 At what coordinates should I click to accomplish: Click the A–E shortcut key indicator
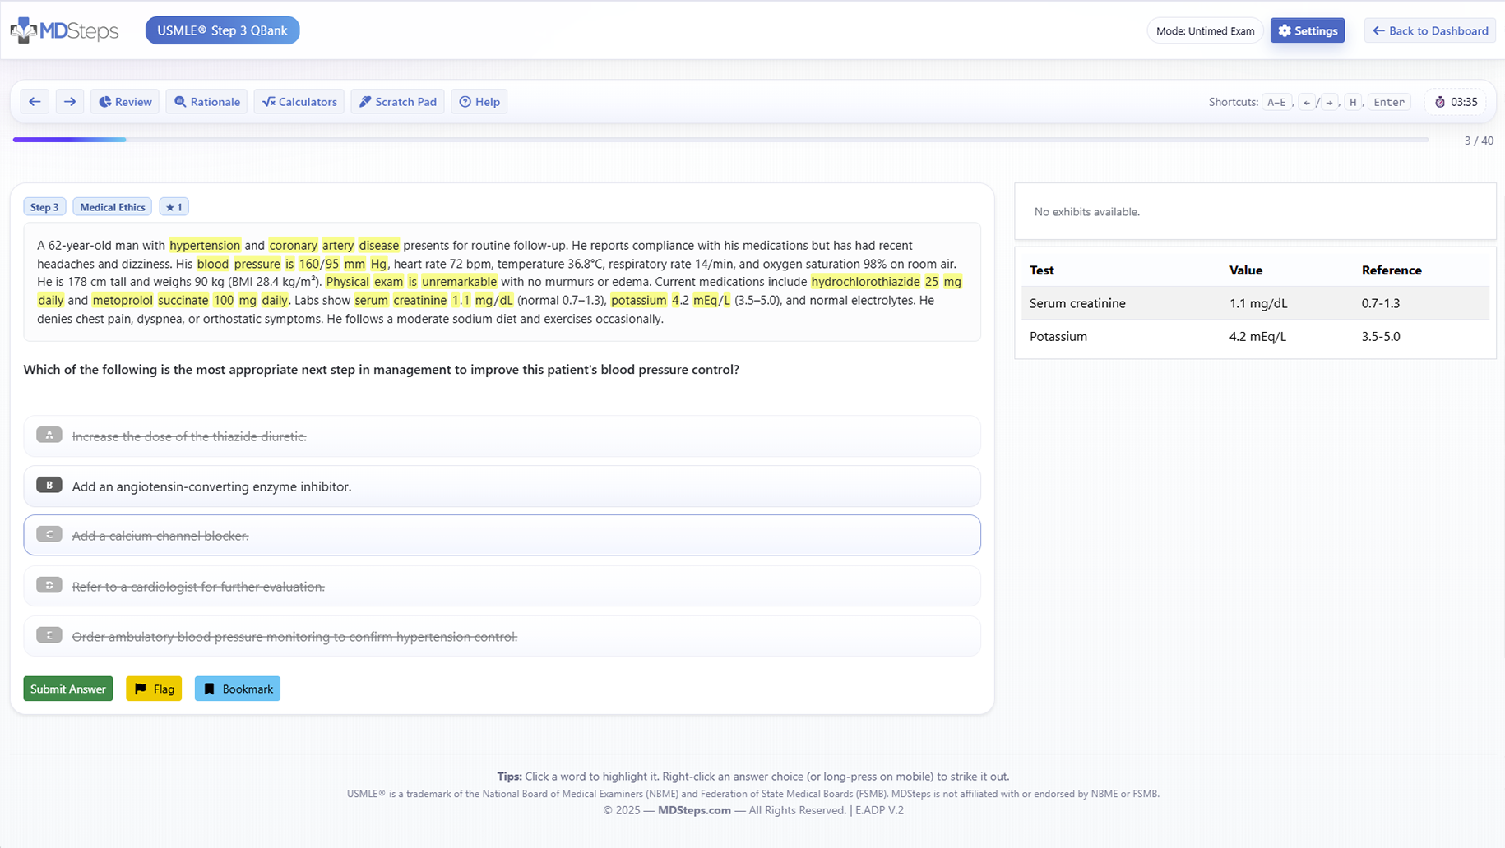(x=1276, y=101)
